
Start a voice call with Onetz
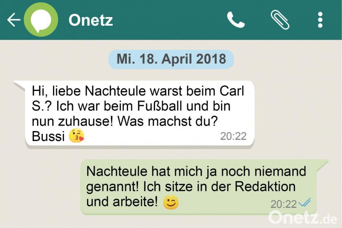235,20
